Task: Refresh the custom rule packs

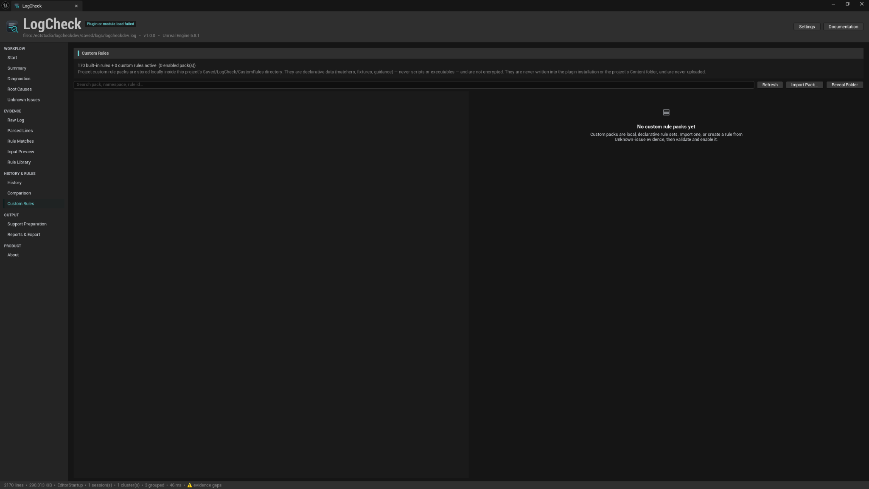Action: click(x=770, y=85)
